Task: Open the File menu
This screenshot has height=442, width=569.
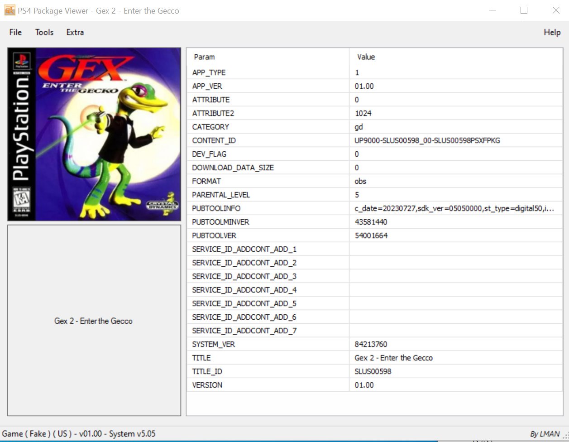Action: coord(15,32)
